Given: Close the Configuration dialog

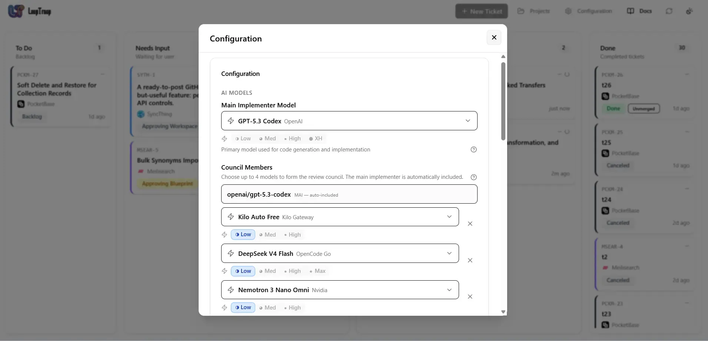Looking at the screenshot, I should click(x=494, y=37).
